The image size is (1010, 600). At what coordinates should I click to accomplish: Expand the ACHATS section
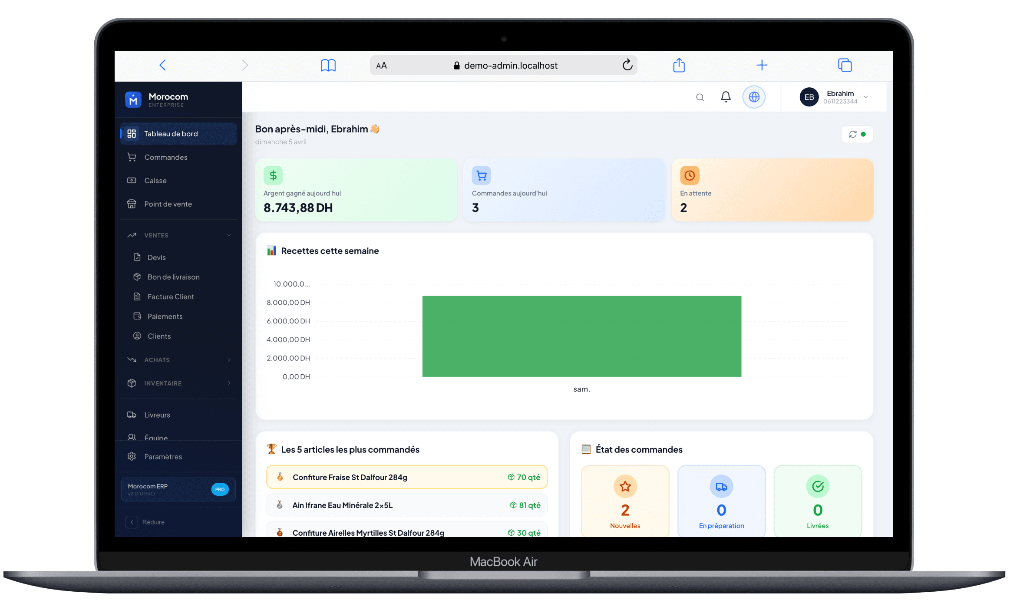(x=229, y=359)
